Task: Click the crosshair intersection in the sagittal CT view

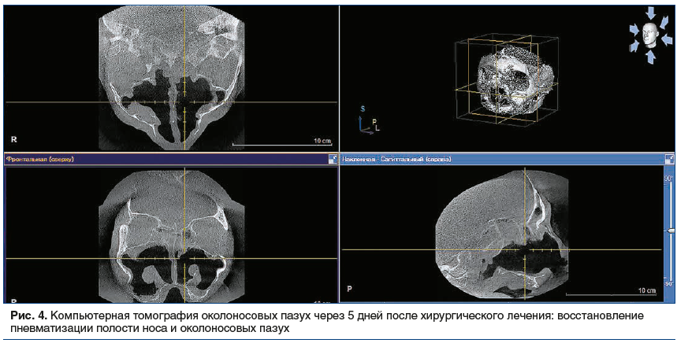Action: pyautogui.click(x=525, y=250)
